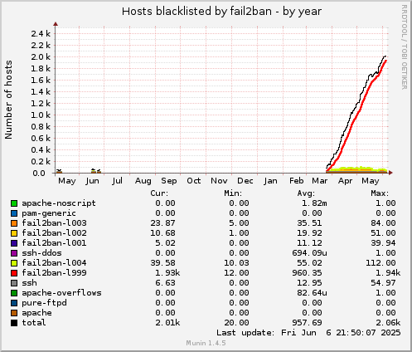Click the ssh-ddos purple legend swatch
This screenshot has height=352, width=412.
point(14,253)
